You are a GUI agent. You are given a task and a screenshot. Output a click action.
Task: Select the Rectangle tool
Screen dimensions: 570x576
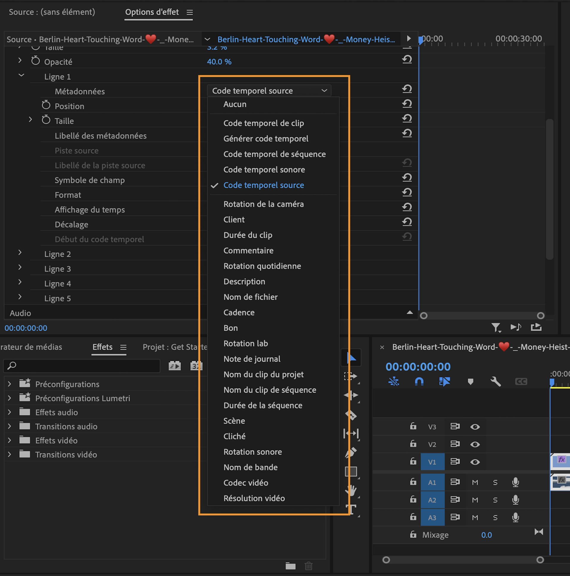coord(351,472)
